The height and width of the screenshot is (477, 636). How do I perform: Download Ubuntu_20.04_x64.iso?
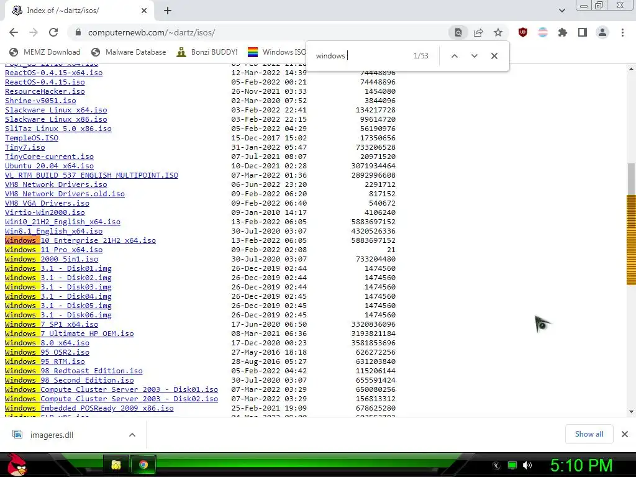tap(49, 166)
